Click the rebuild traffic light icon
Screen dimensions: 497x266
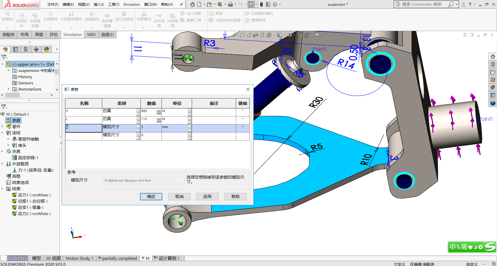261,4
